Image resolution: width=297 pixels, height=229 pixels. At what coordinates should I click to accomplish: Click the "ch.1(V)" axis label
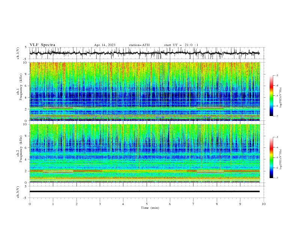coord(18,53)
